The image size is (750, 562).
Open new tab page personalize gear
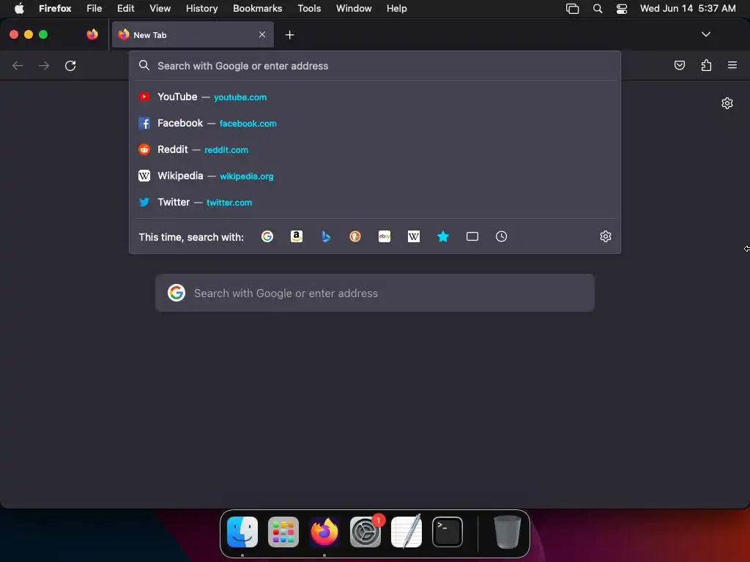727,103
